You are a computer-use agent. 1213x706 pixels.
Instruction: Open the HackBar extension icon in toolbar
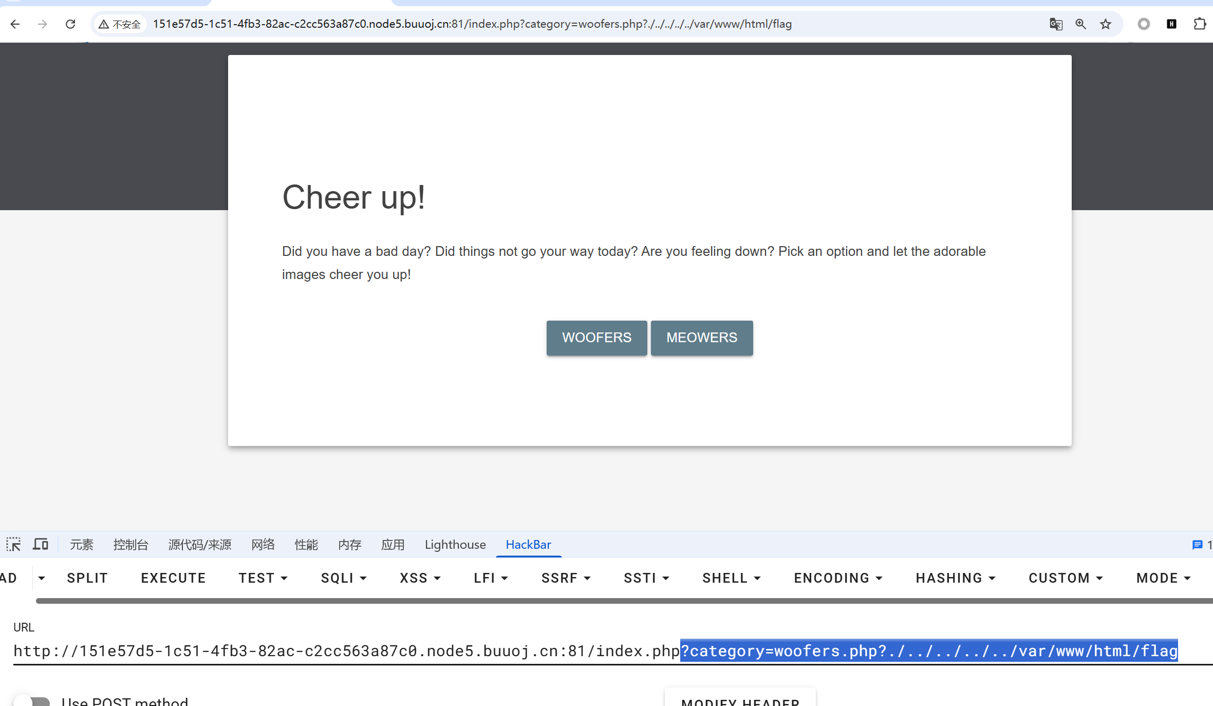(x=1171, y=24)
